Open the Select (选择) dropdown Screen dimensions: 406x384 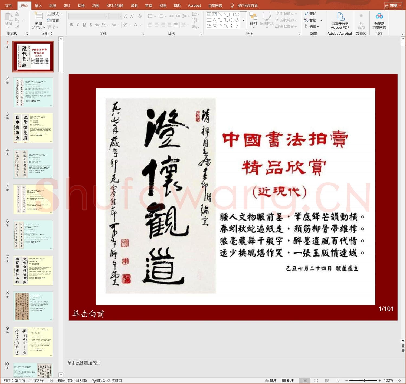click(312, 27)
